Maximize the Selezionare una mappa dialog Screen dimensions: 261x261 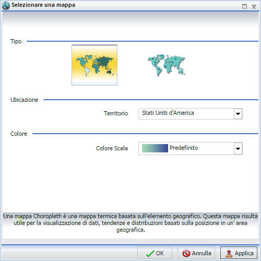pos(244,7)
